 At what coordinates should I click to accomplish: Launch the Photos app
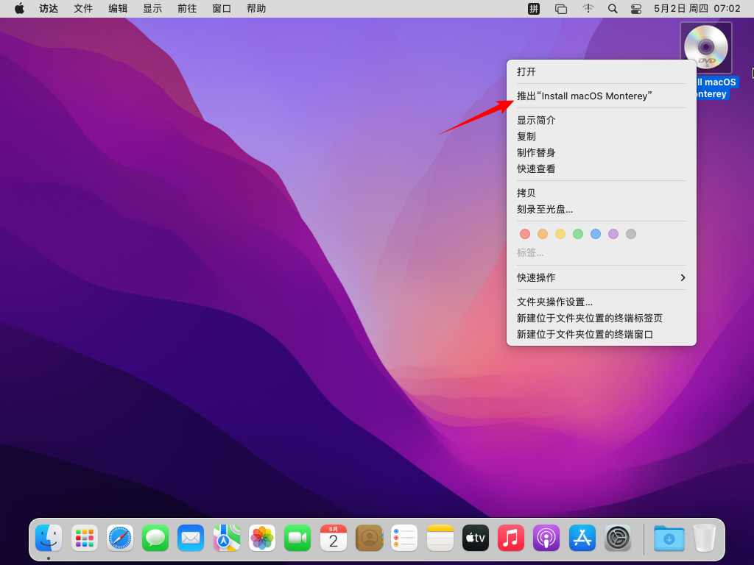coord(262,538)
